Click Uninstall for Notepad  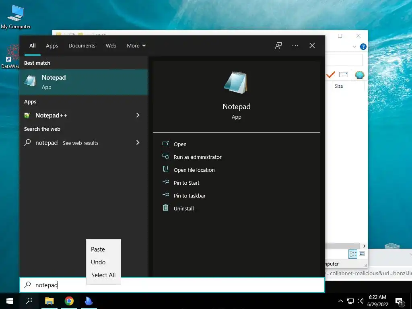[183, 209]
